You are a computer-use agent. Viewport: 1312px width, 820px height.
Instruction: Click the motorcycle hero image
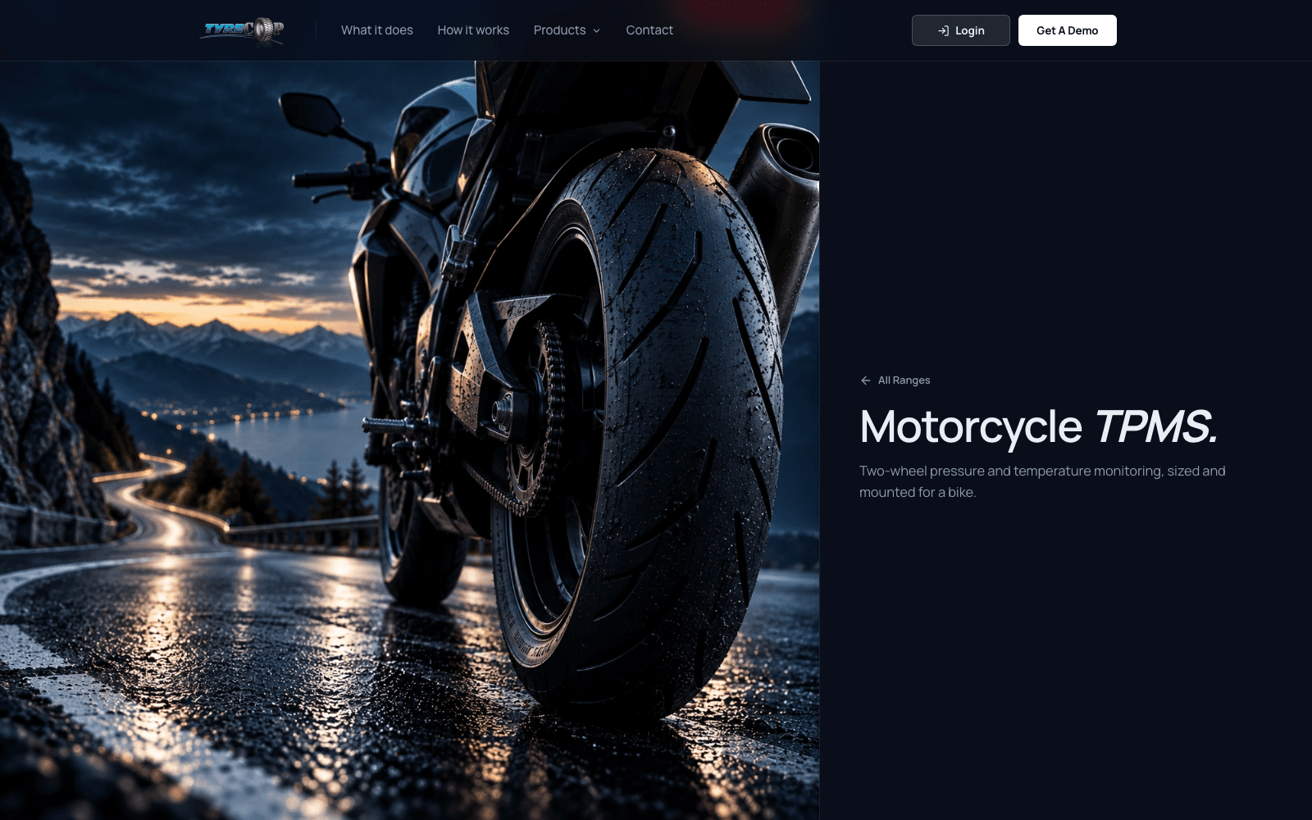click(x=410, y=440)
